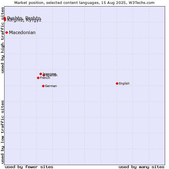Click the red Kirghiz, Kyrgyz data point
The height and width of the screenshot is (169, 169).
[x=5, y=20]
